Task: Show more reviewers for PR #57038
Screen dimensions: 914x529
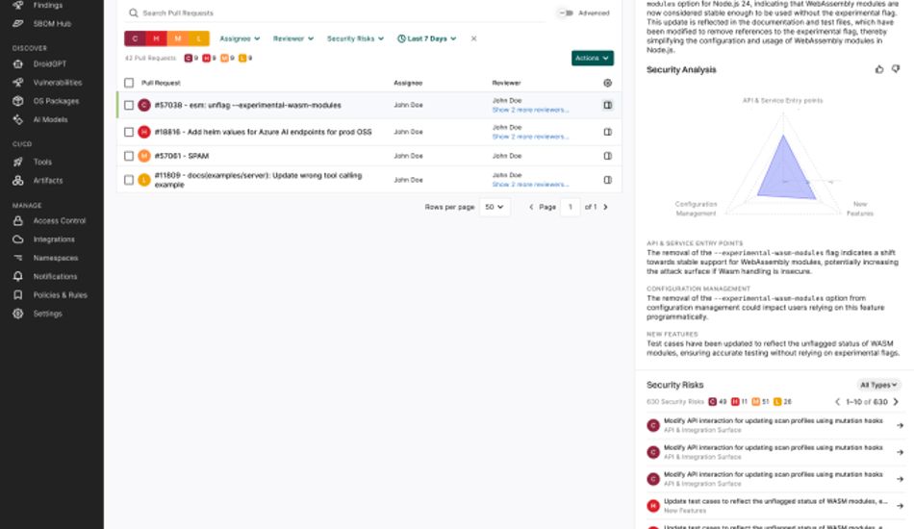Action: tap(530, 110)
